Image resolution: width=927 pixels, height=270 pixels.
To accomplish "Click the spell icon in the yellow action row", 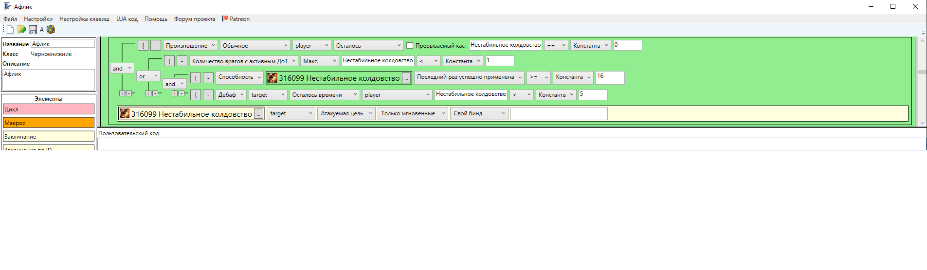I will coord(125,114).
